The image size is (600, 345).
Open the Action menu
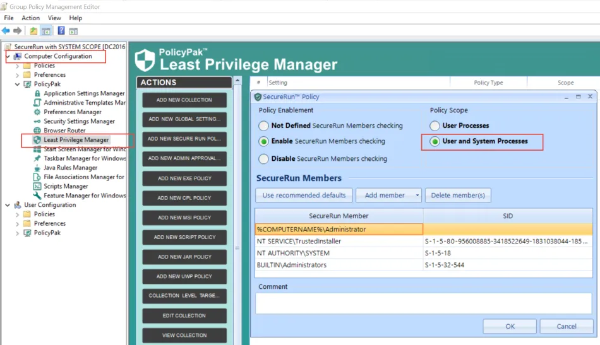coord(30,18)
